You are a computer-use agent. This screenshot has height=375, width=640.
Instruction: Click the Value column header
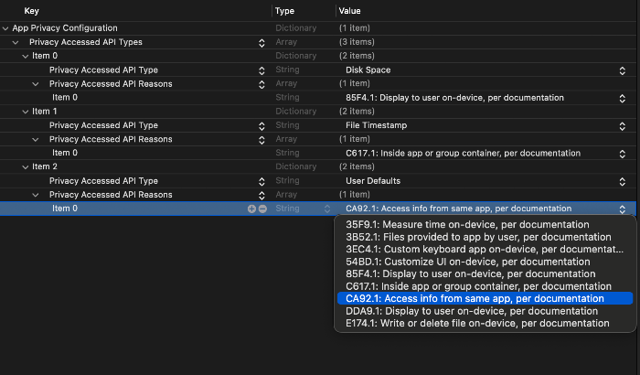tap(350, 11)
